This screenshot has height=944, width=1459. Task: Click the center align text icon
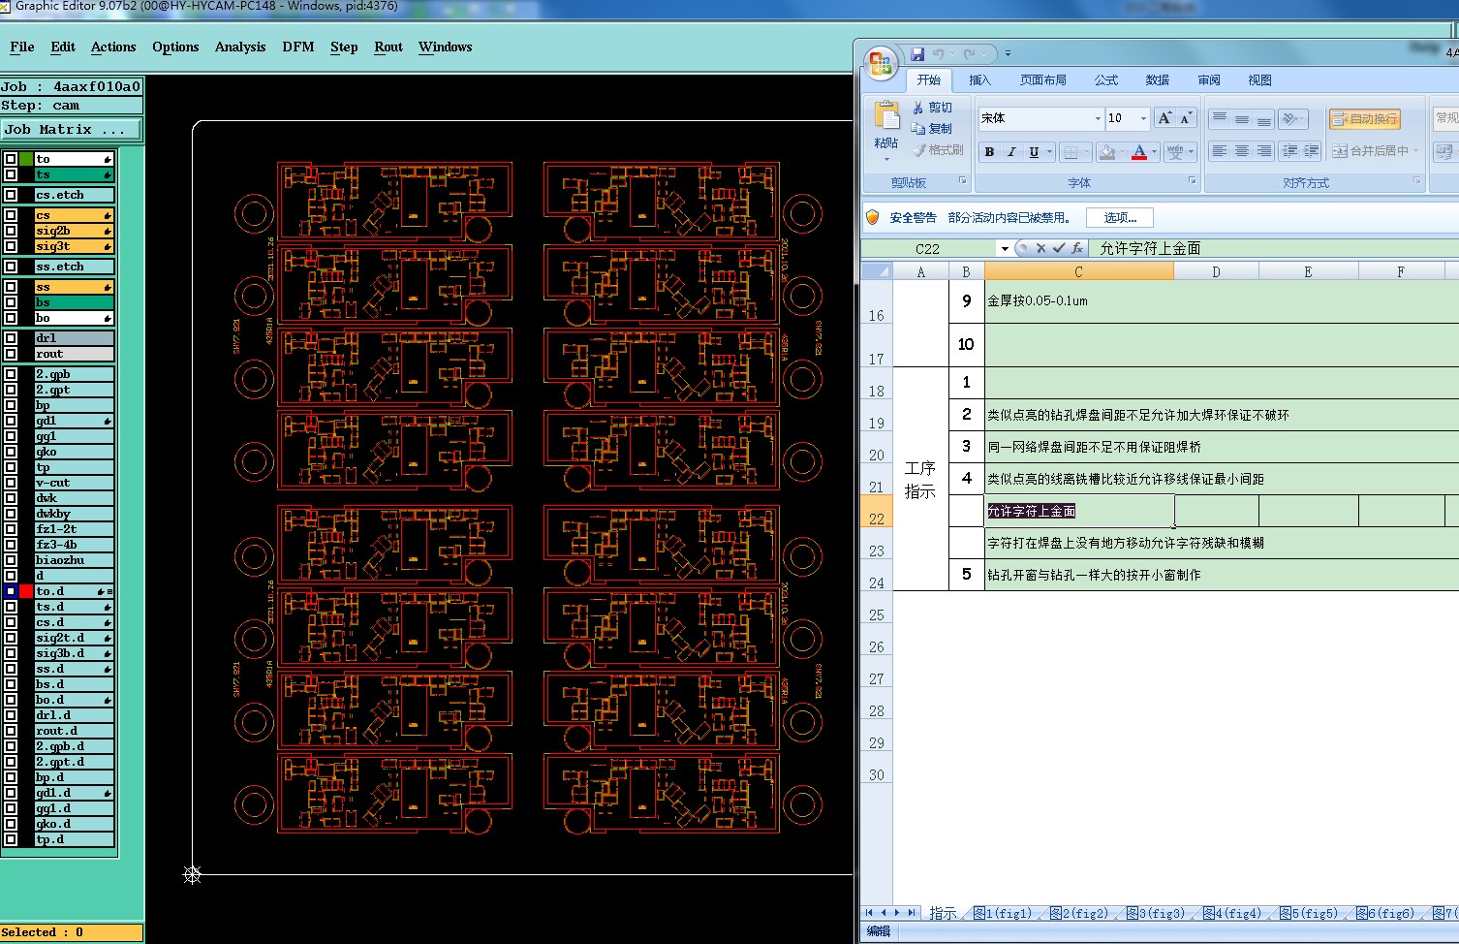[x=1241, y=151]
